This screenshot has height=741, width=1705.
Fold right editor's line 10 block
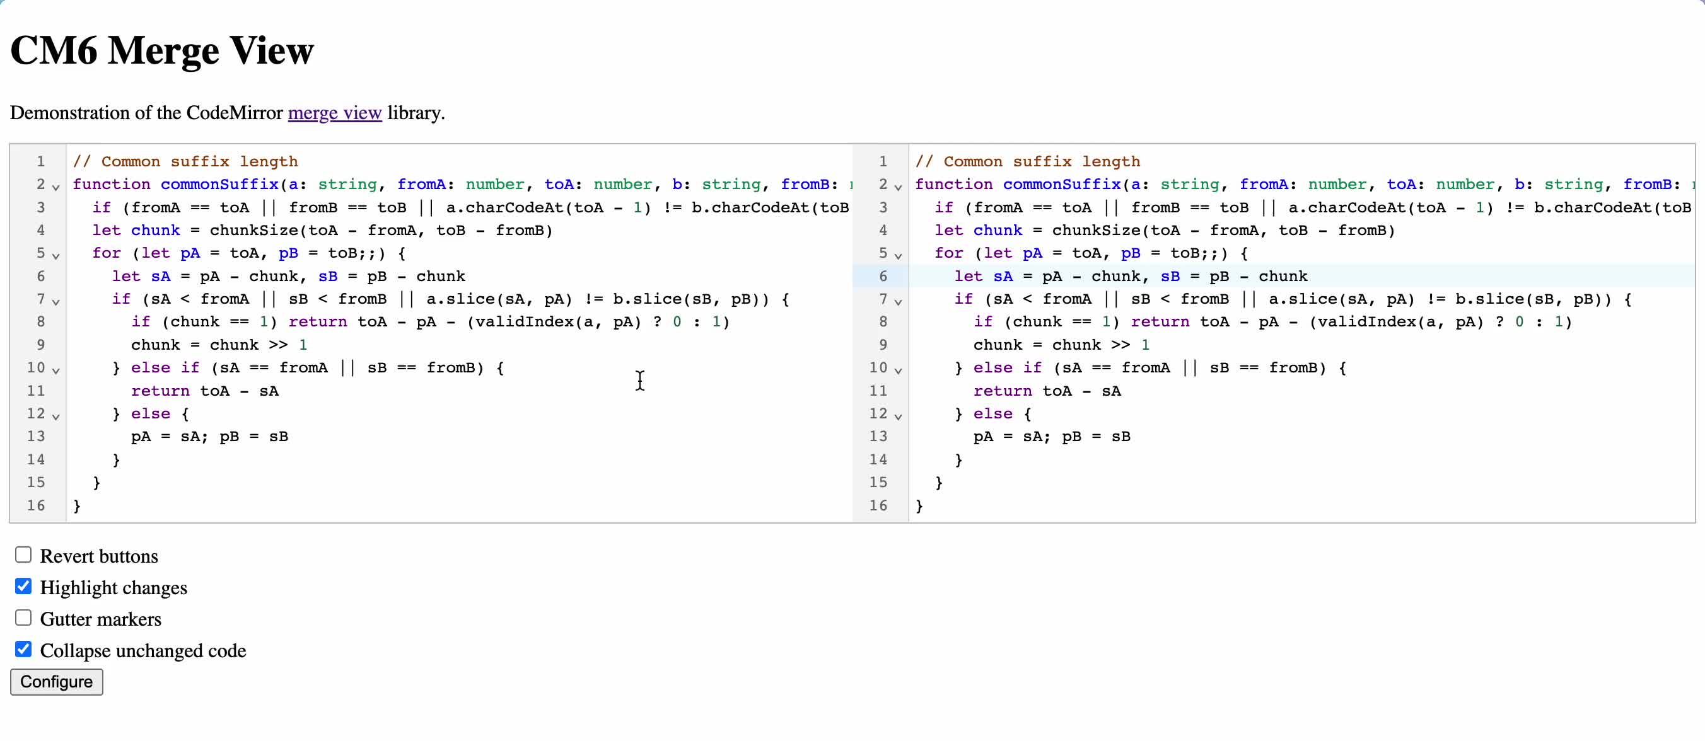pyautogui.click(x=898, y=370)
